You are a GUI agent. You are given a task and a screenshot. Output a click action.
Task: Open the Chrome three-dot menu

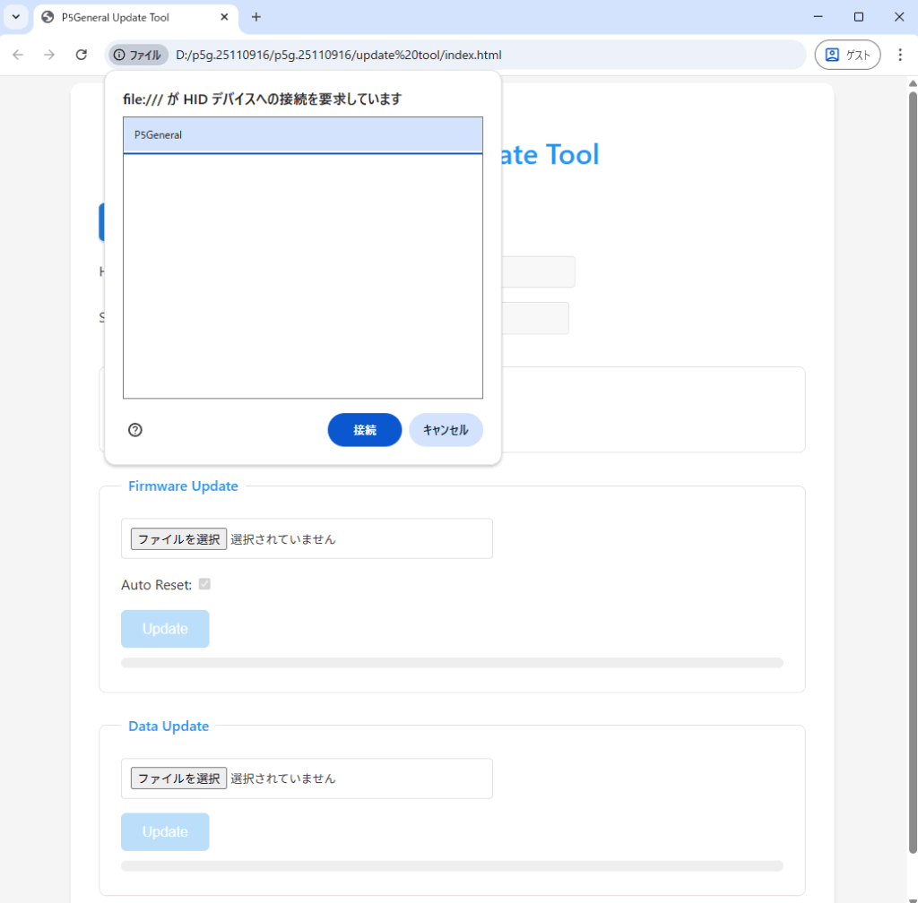(x=900, y=55)
